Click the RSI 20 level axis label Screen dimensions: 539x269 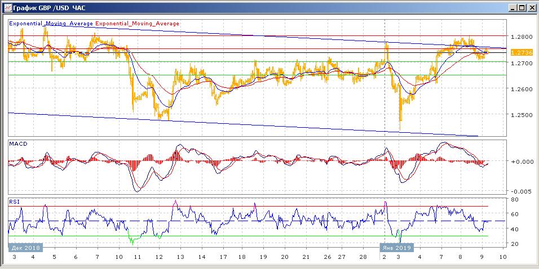click(x=514, y=244)
